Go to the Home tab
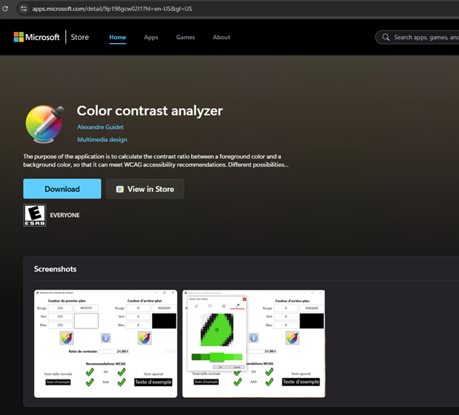This screenshot has height=415, width=459. pos(118,38)
